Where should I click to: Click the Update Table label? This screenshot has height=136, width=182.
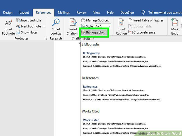coord(142,26)
